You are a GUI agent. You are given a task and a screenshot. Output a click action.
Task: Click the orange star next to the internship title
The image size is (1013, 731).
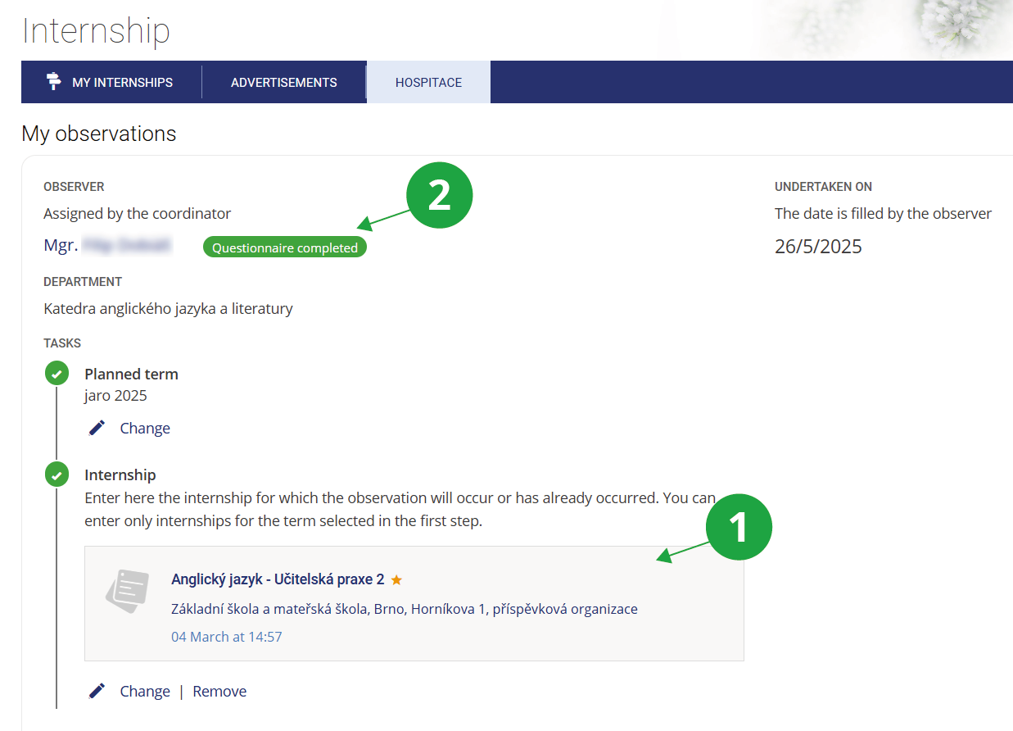[x=396, y=580]
